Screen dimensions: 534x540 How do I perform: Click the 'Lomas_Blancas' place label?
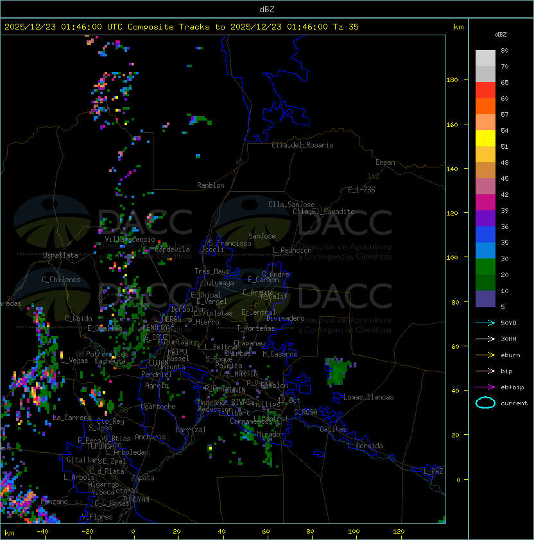click(368, 397)
